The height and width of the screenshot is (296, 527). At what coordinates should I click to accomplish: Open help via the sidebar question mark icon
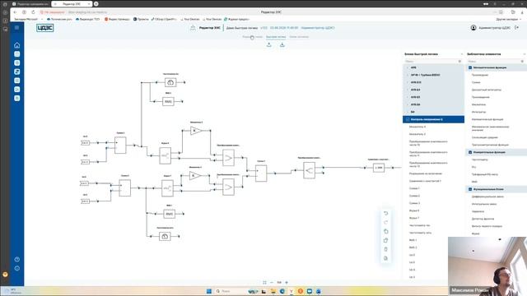(x=17, y=260)
